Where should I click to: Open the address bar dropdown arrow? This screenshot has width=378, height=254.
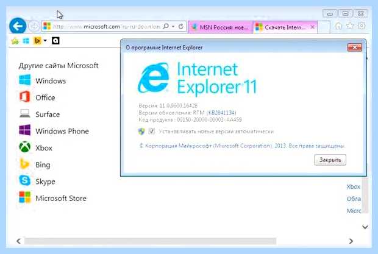pos(173,26)
